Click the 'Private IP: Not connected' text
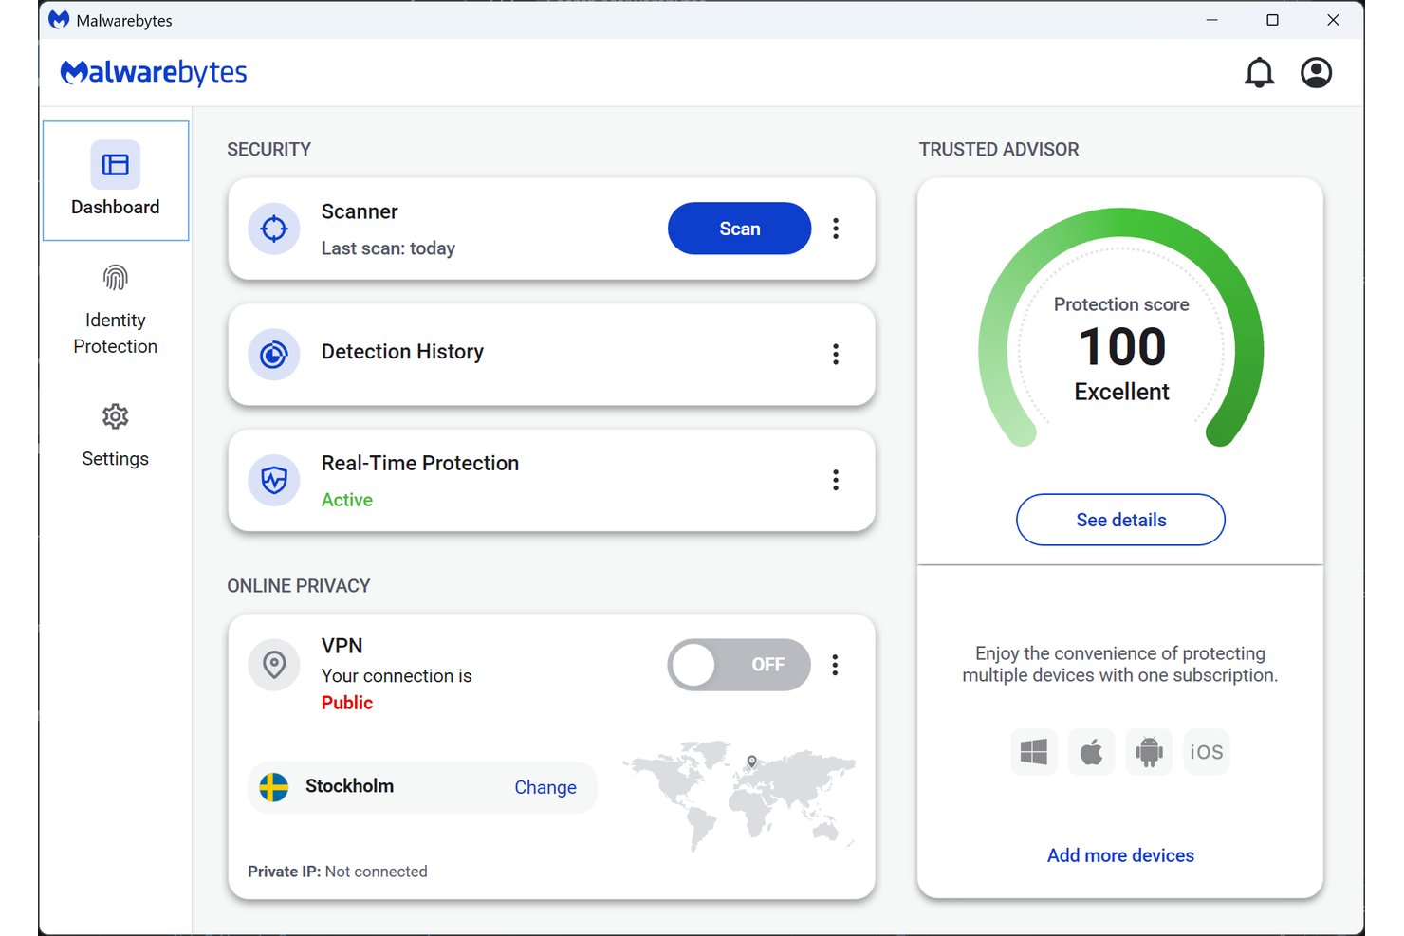Screen dimensions: 1404x936 (338, 872)
